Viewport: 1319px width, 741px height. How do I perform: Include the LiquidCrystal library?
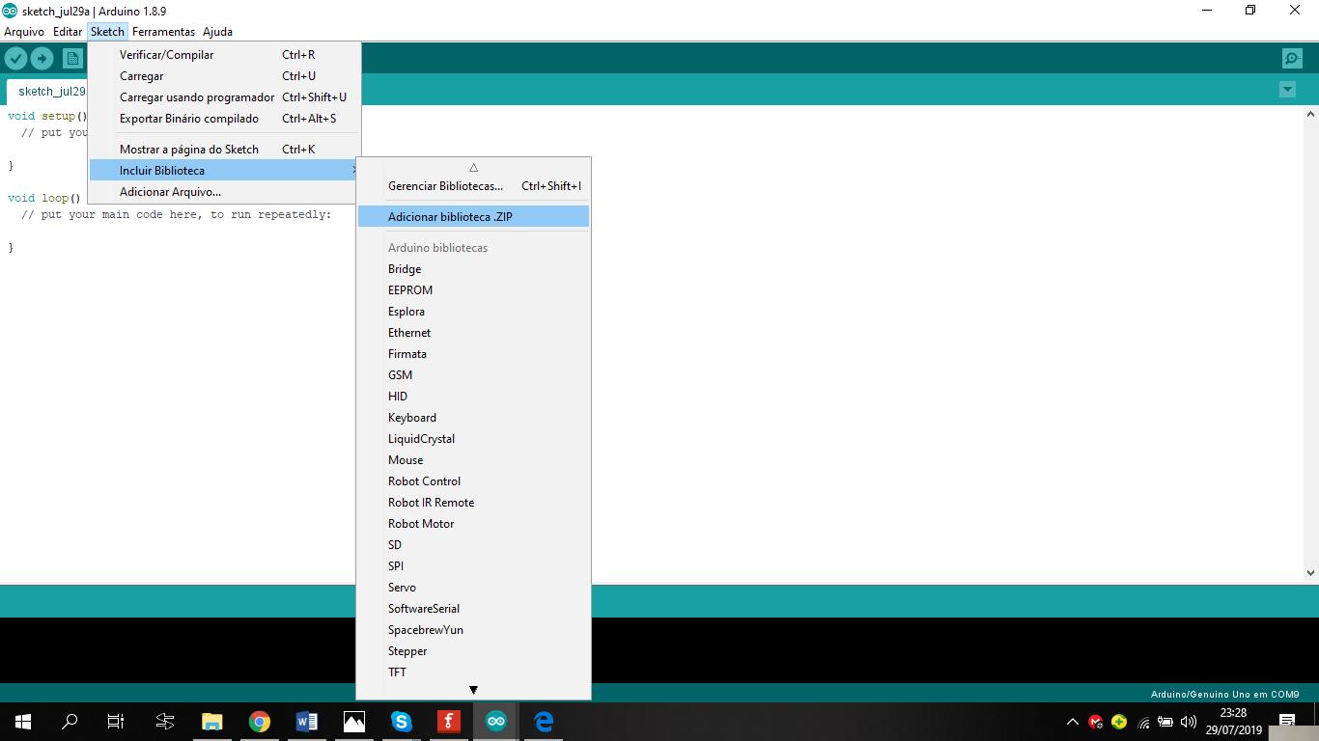(473, 439)
